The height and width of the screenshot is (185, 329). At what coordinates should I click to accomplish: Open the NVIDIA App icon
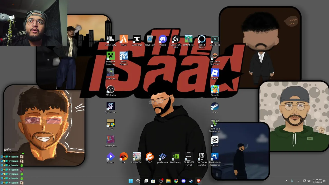176,158
